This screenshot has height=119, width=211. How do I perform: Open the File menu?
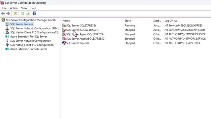[4, 8]
